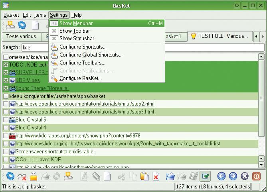Image resolution: width=267 pixels, height=192 pixels.
Task: Switch to the 'Tests various' tab
Action: coord(21,37)
